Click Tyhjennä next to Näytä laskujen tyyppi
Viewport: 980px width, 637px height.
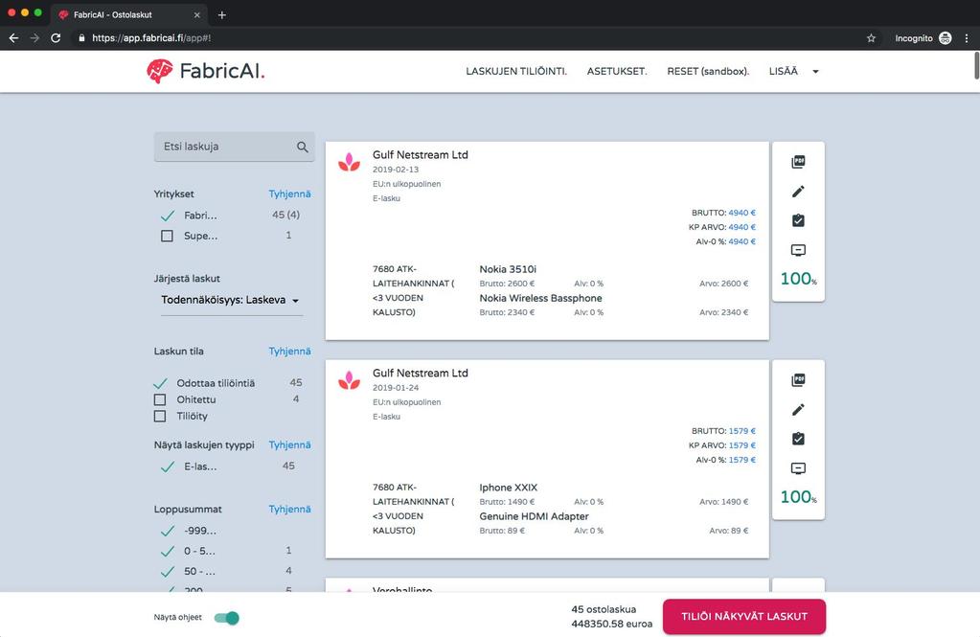[x=289, y=445]
